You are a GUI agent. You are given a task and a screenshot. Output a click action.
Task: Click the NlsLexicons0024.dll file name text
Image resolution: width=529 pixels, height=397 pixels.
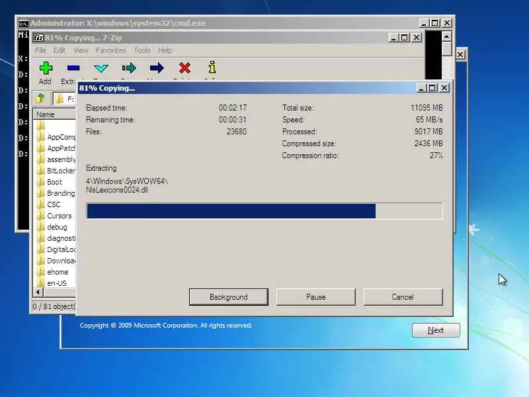pyautogui.click(x=117, y=190)
